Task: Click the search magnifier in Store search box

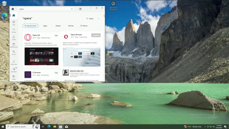Action: click(72, 9)
